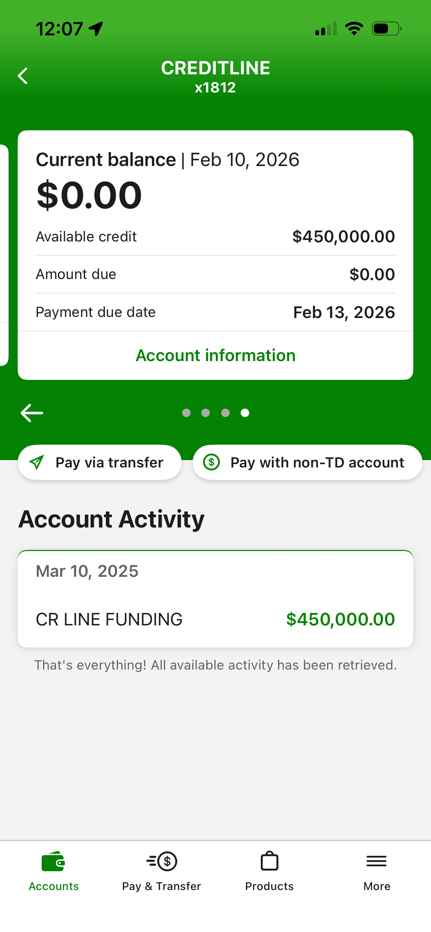Select second carousel page dot
The width and height of the screenshot is (431, 932).
pyautogui.click(x=206, y=413)
